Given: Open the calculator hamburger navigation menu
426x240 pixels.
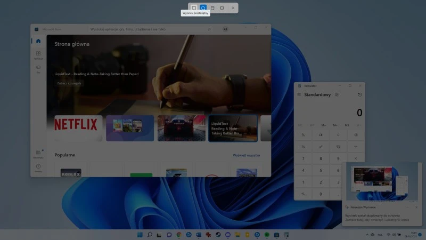Looking at the screenshot, I should (x=299, y=95).
